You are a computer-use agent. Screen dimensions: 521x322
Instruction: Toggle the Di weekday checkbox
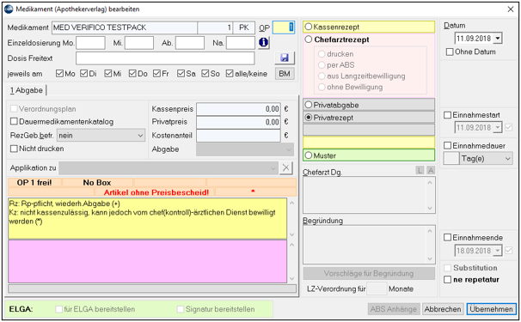83,73
